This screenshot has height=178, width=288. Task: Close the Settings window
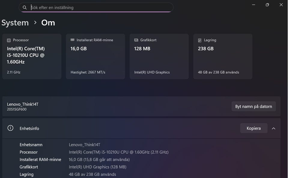click(x=281, y=5)
